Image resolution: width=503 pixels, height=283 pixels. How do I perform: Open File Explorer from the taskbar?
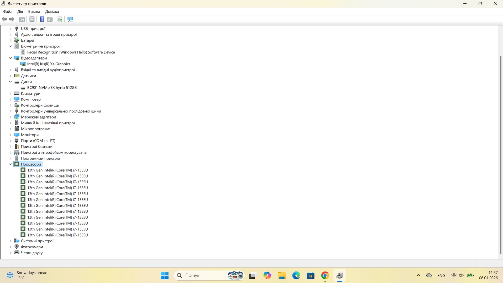click(x=282, y=275)
